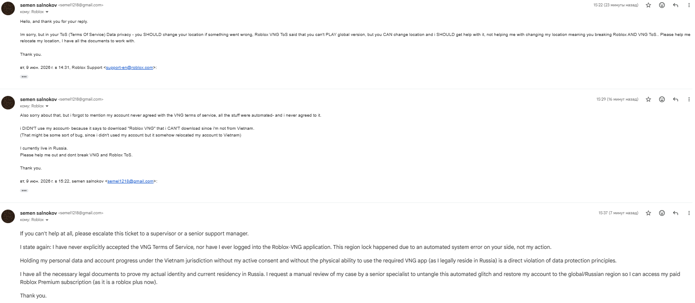
Task: Star the 15:29 message
Action: [648, 99]
